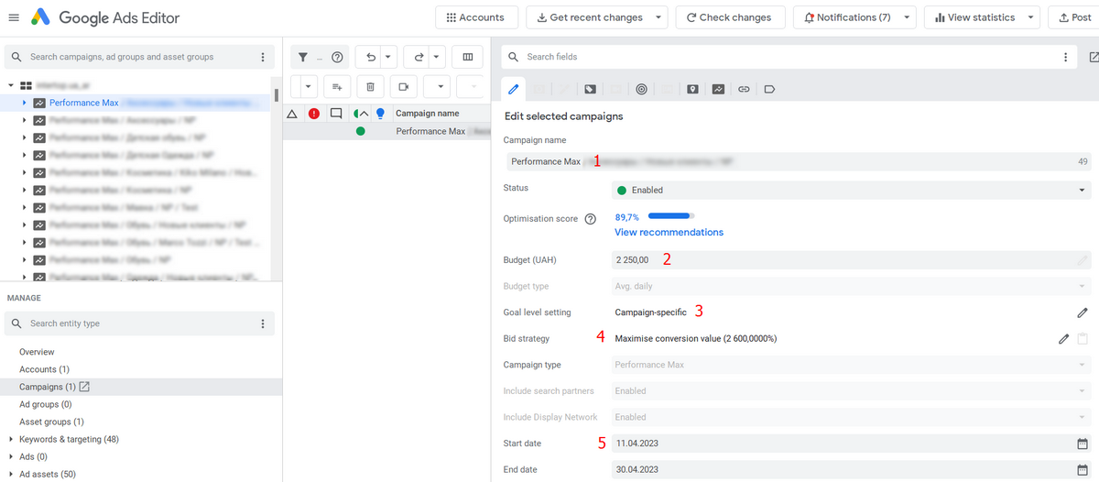Open edit panel in new window icon
This screenshot has width=1099, height=482.
[1094, 57]
